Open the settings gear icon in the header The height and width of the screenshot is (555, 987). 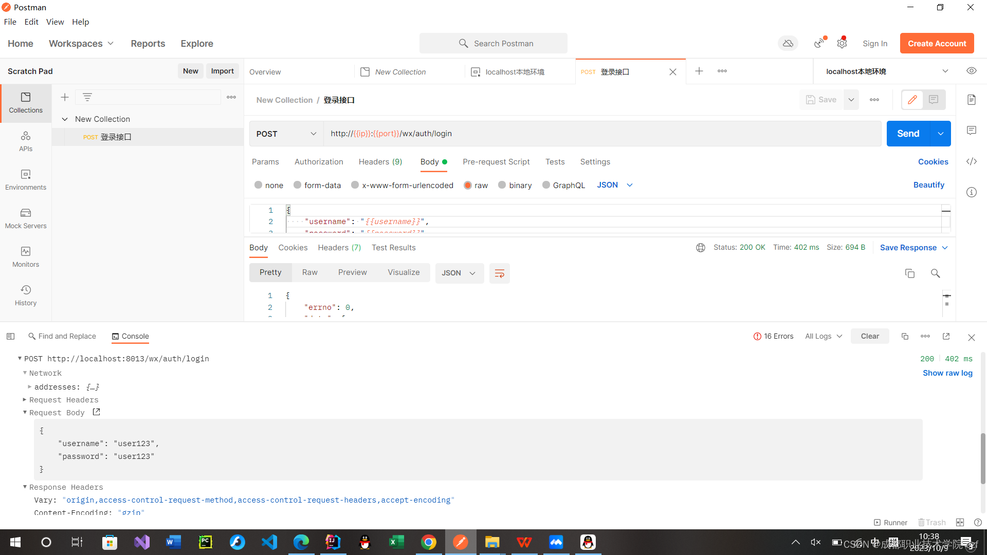[842, 44]
